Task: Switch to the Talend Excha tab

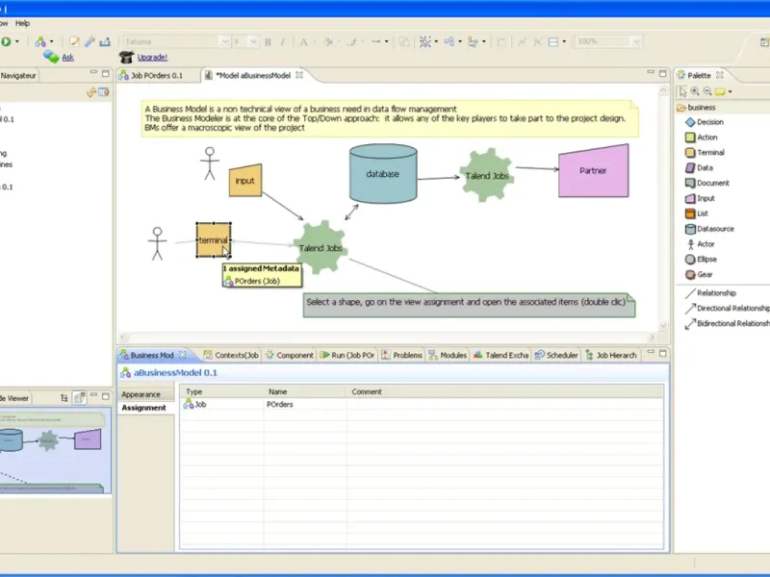Action: [x=500, y=355]
